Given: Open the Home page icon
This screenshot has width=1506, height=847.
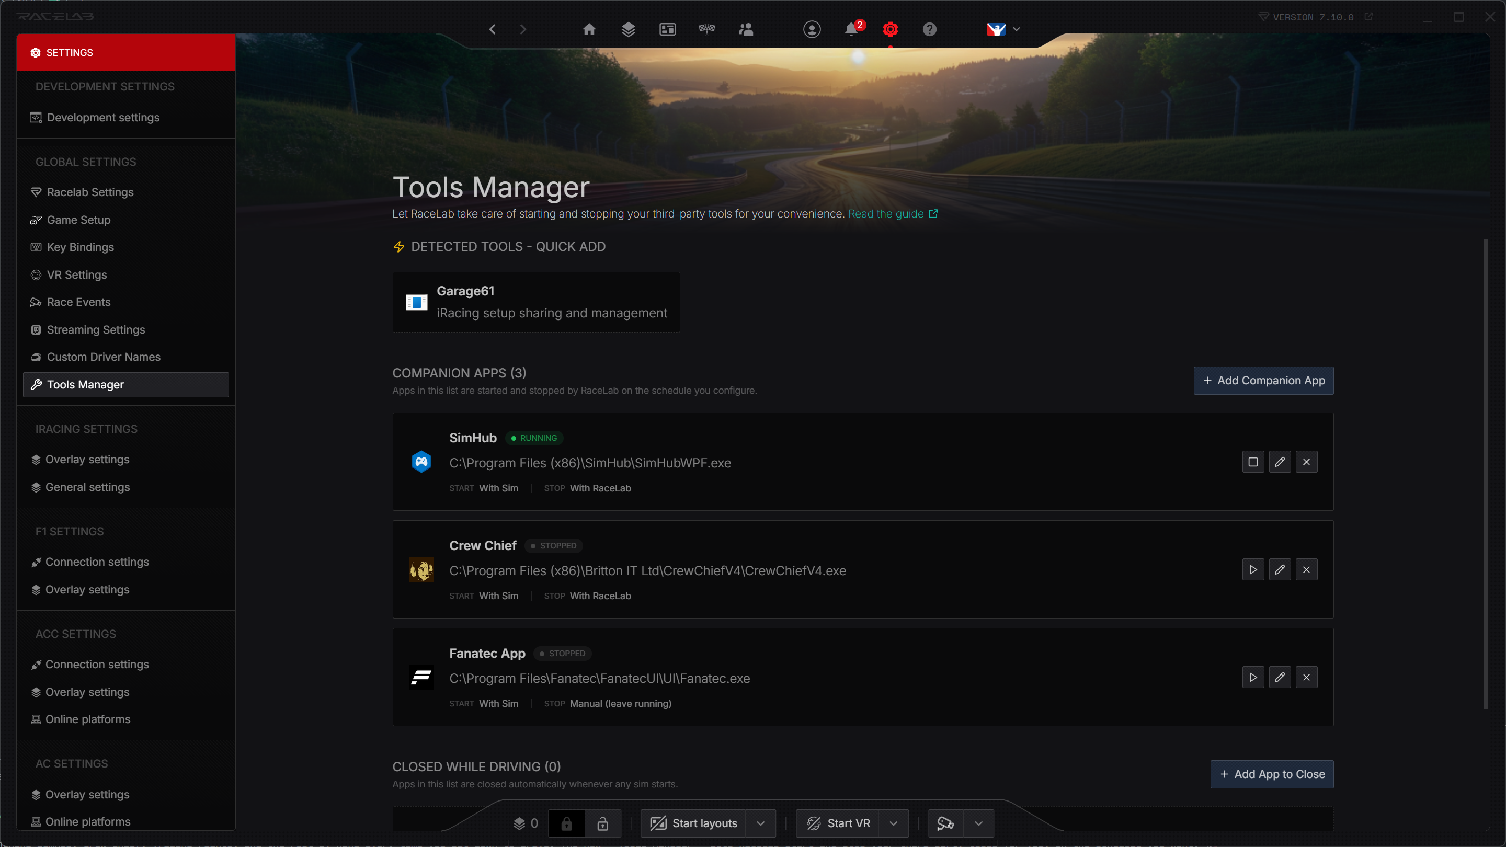Looking at the screenshot, I should pyautogui.click(x=589, y=29).
